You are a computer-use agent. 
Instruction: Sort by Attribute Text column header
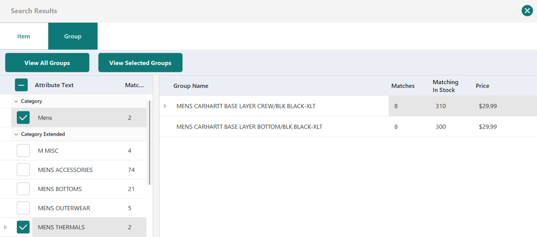point(54,85)
